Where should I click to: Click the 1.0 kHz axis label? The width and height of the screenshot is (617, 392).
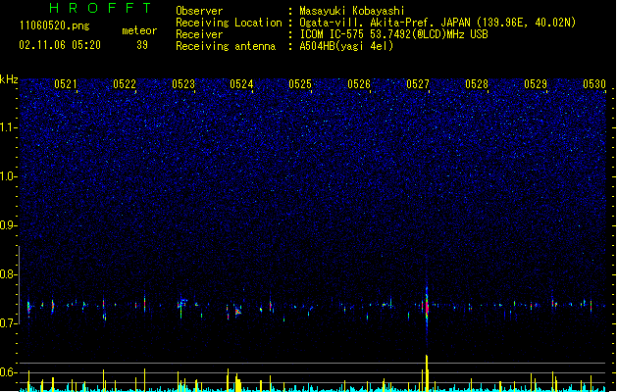(9, 176)
